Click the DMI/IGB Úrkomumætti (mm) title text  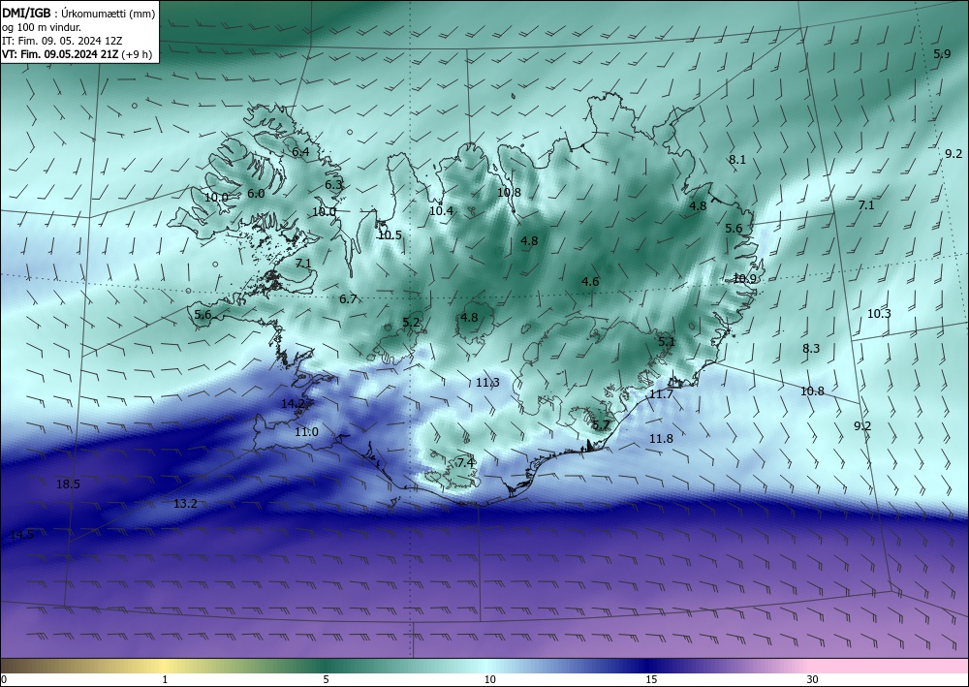click(x=78, y=13)
